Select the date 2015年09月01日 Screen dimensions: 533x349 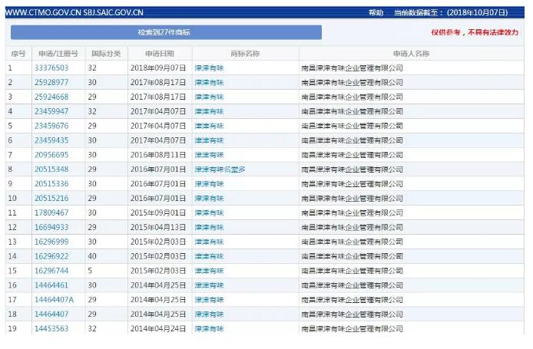(x=158, y=213)
